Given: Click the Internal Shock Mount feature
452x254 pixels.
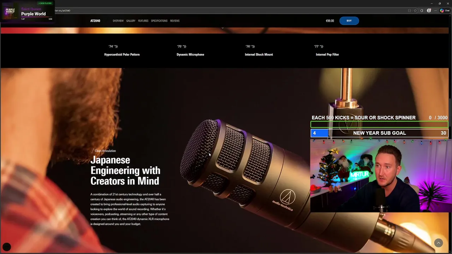Looking at the screenshot, I should point(259,55).
